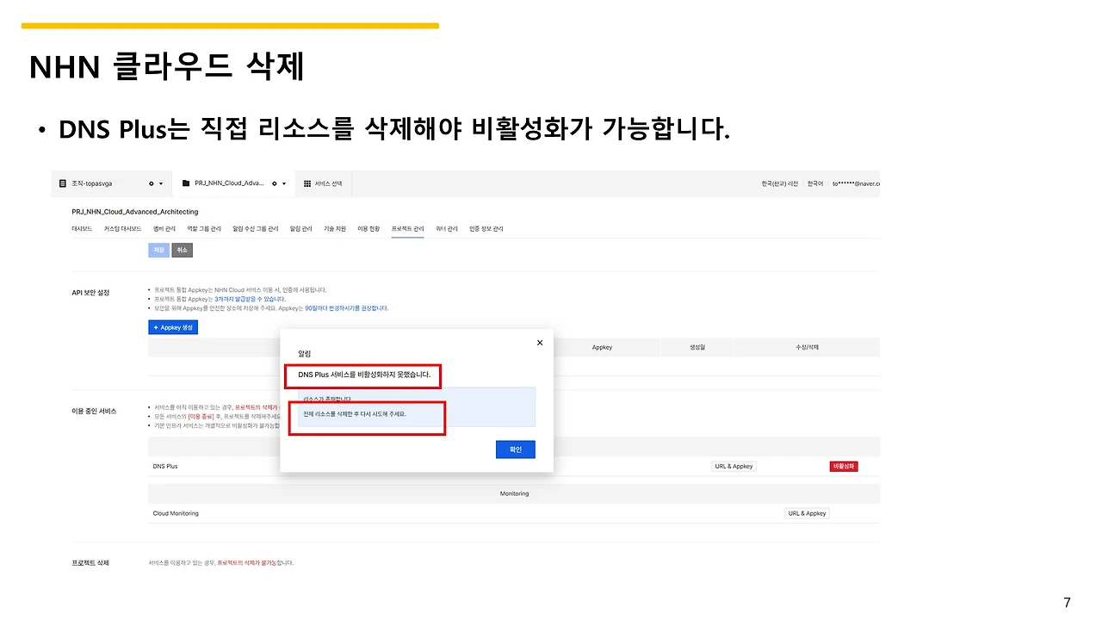The width and height of the screenshot is (1102, 620).
Task: Click the organization building icon beside 조직-topasvga
Action: (63, 183)
